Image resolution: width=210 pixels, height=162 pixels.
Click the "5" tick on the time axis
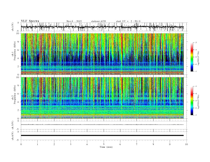(104, 144)
